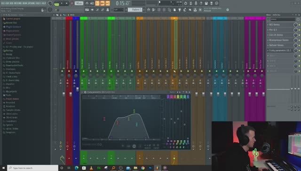Open the Pro-Q 2 effect slot

pos(280,30)
